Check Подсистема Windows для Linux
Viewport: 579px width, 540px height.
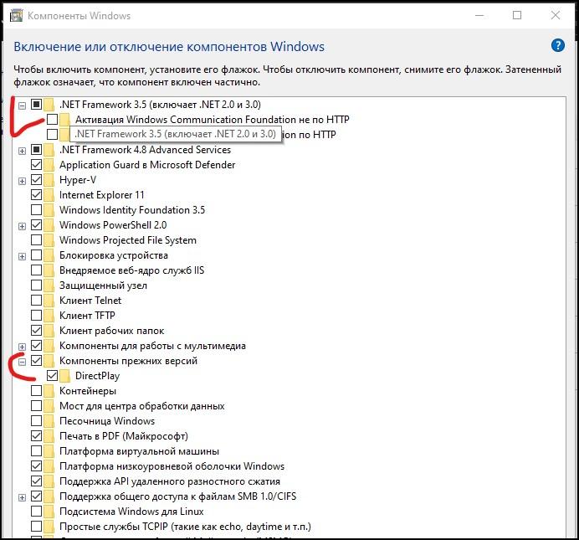tap(36, 512)
